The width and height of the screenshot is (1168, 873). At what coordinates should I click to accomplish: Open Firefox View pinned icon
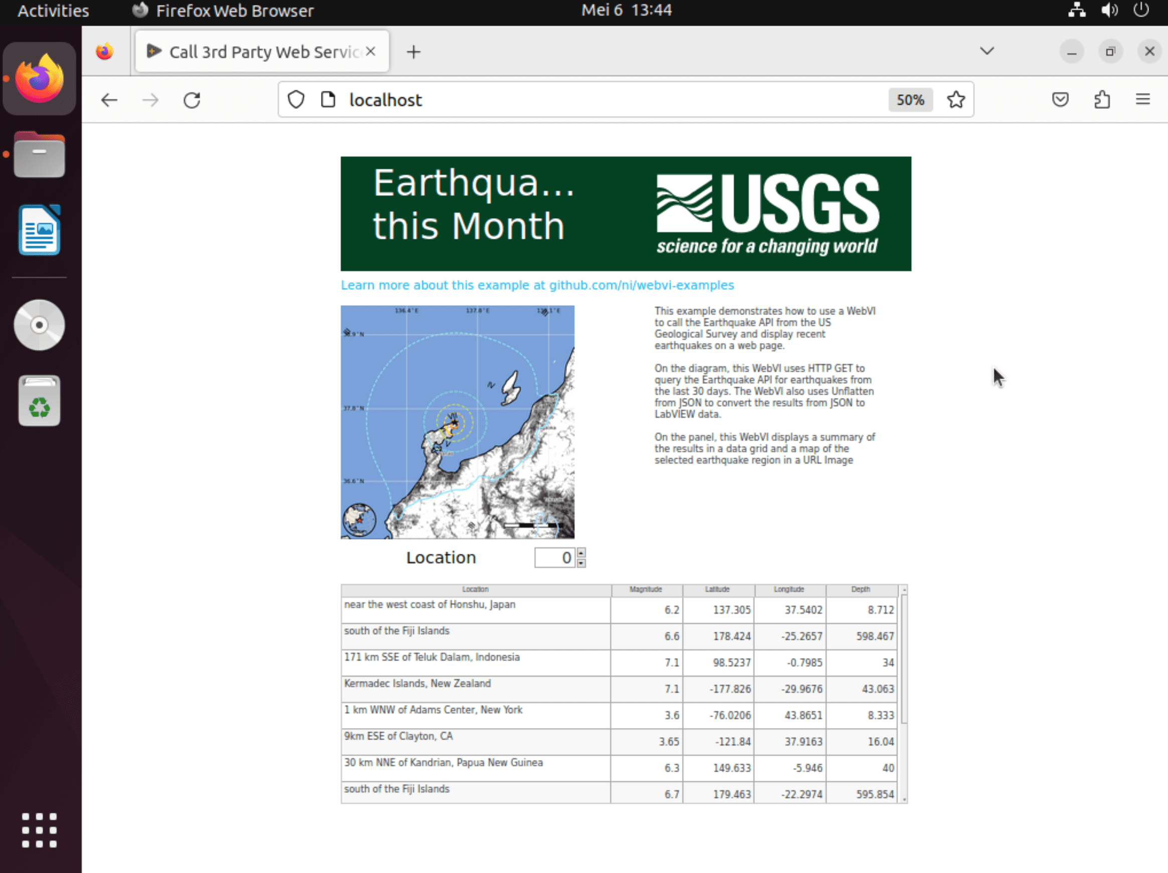104,52
